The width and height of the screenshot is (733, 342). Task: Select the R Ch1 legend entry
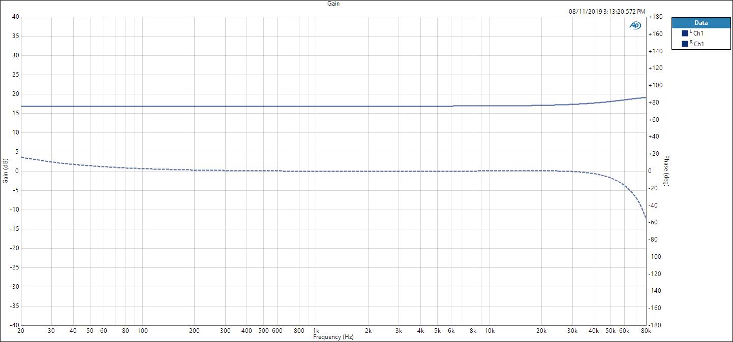(x=697, y=44)
